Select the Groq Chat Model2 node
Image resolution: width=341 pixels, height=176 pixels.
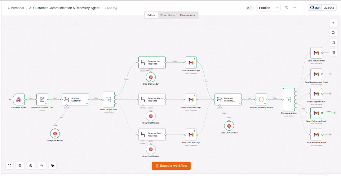[229, 126]
